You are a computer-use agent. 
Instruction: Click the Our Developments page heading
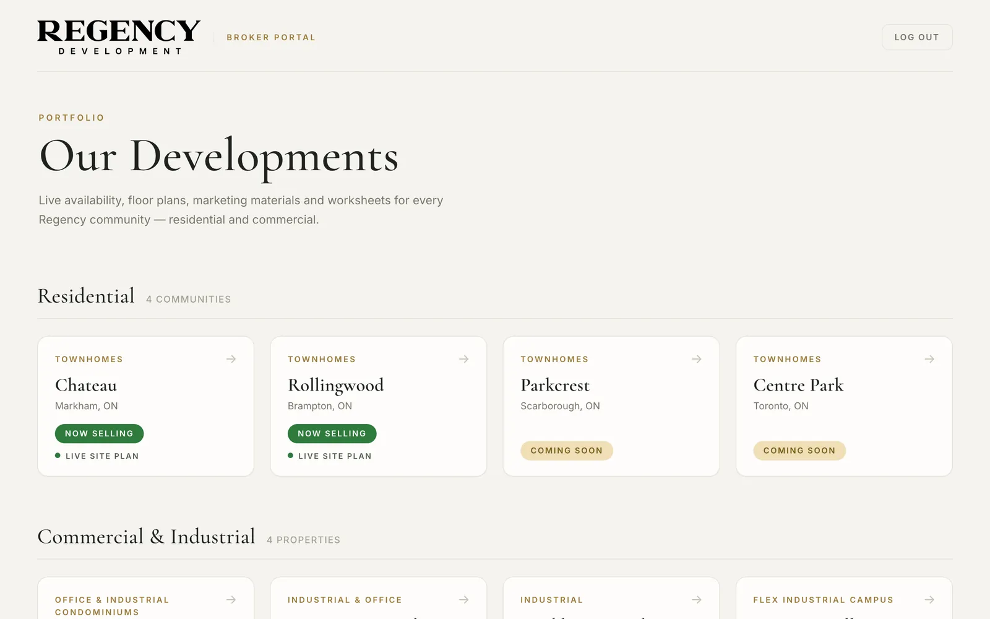point(219,157)
